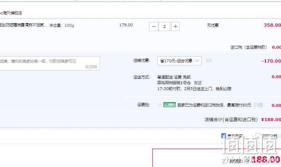Decrease quantity with the minus button
This screenshot has height=167, width=281.
153,27
